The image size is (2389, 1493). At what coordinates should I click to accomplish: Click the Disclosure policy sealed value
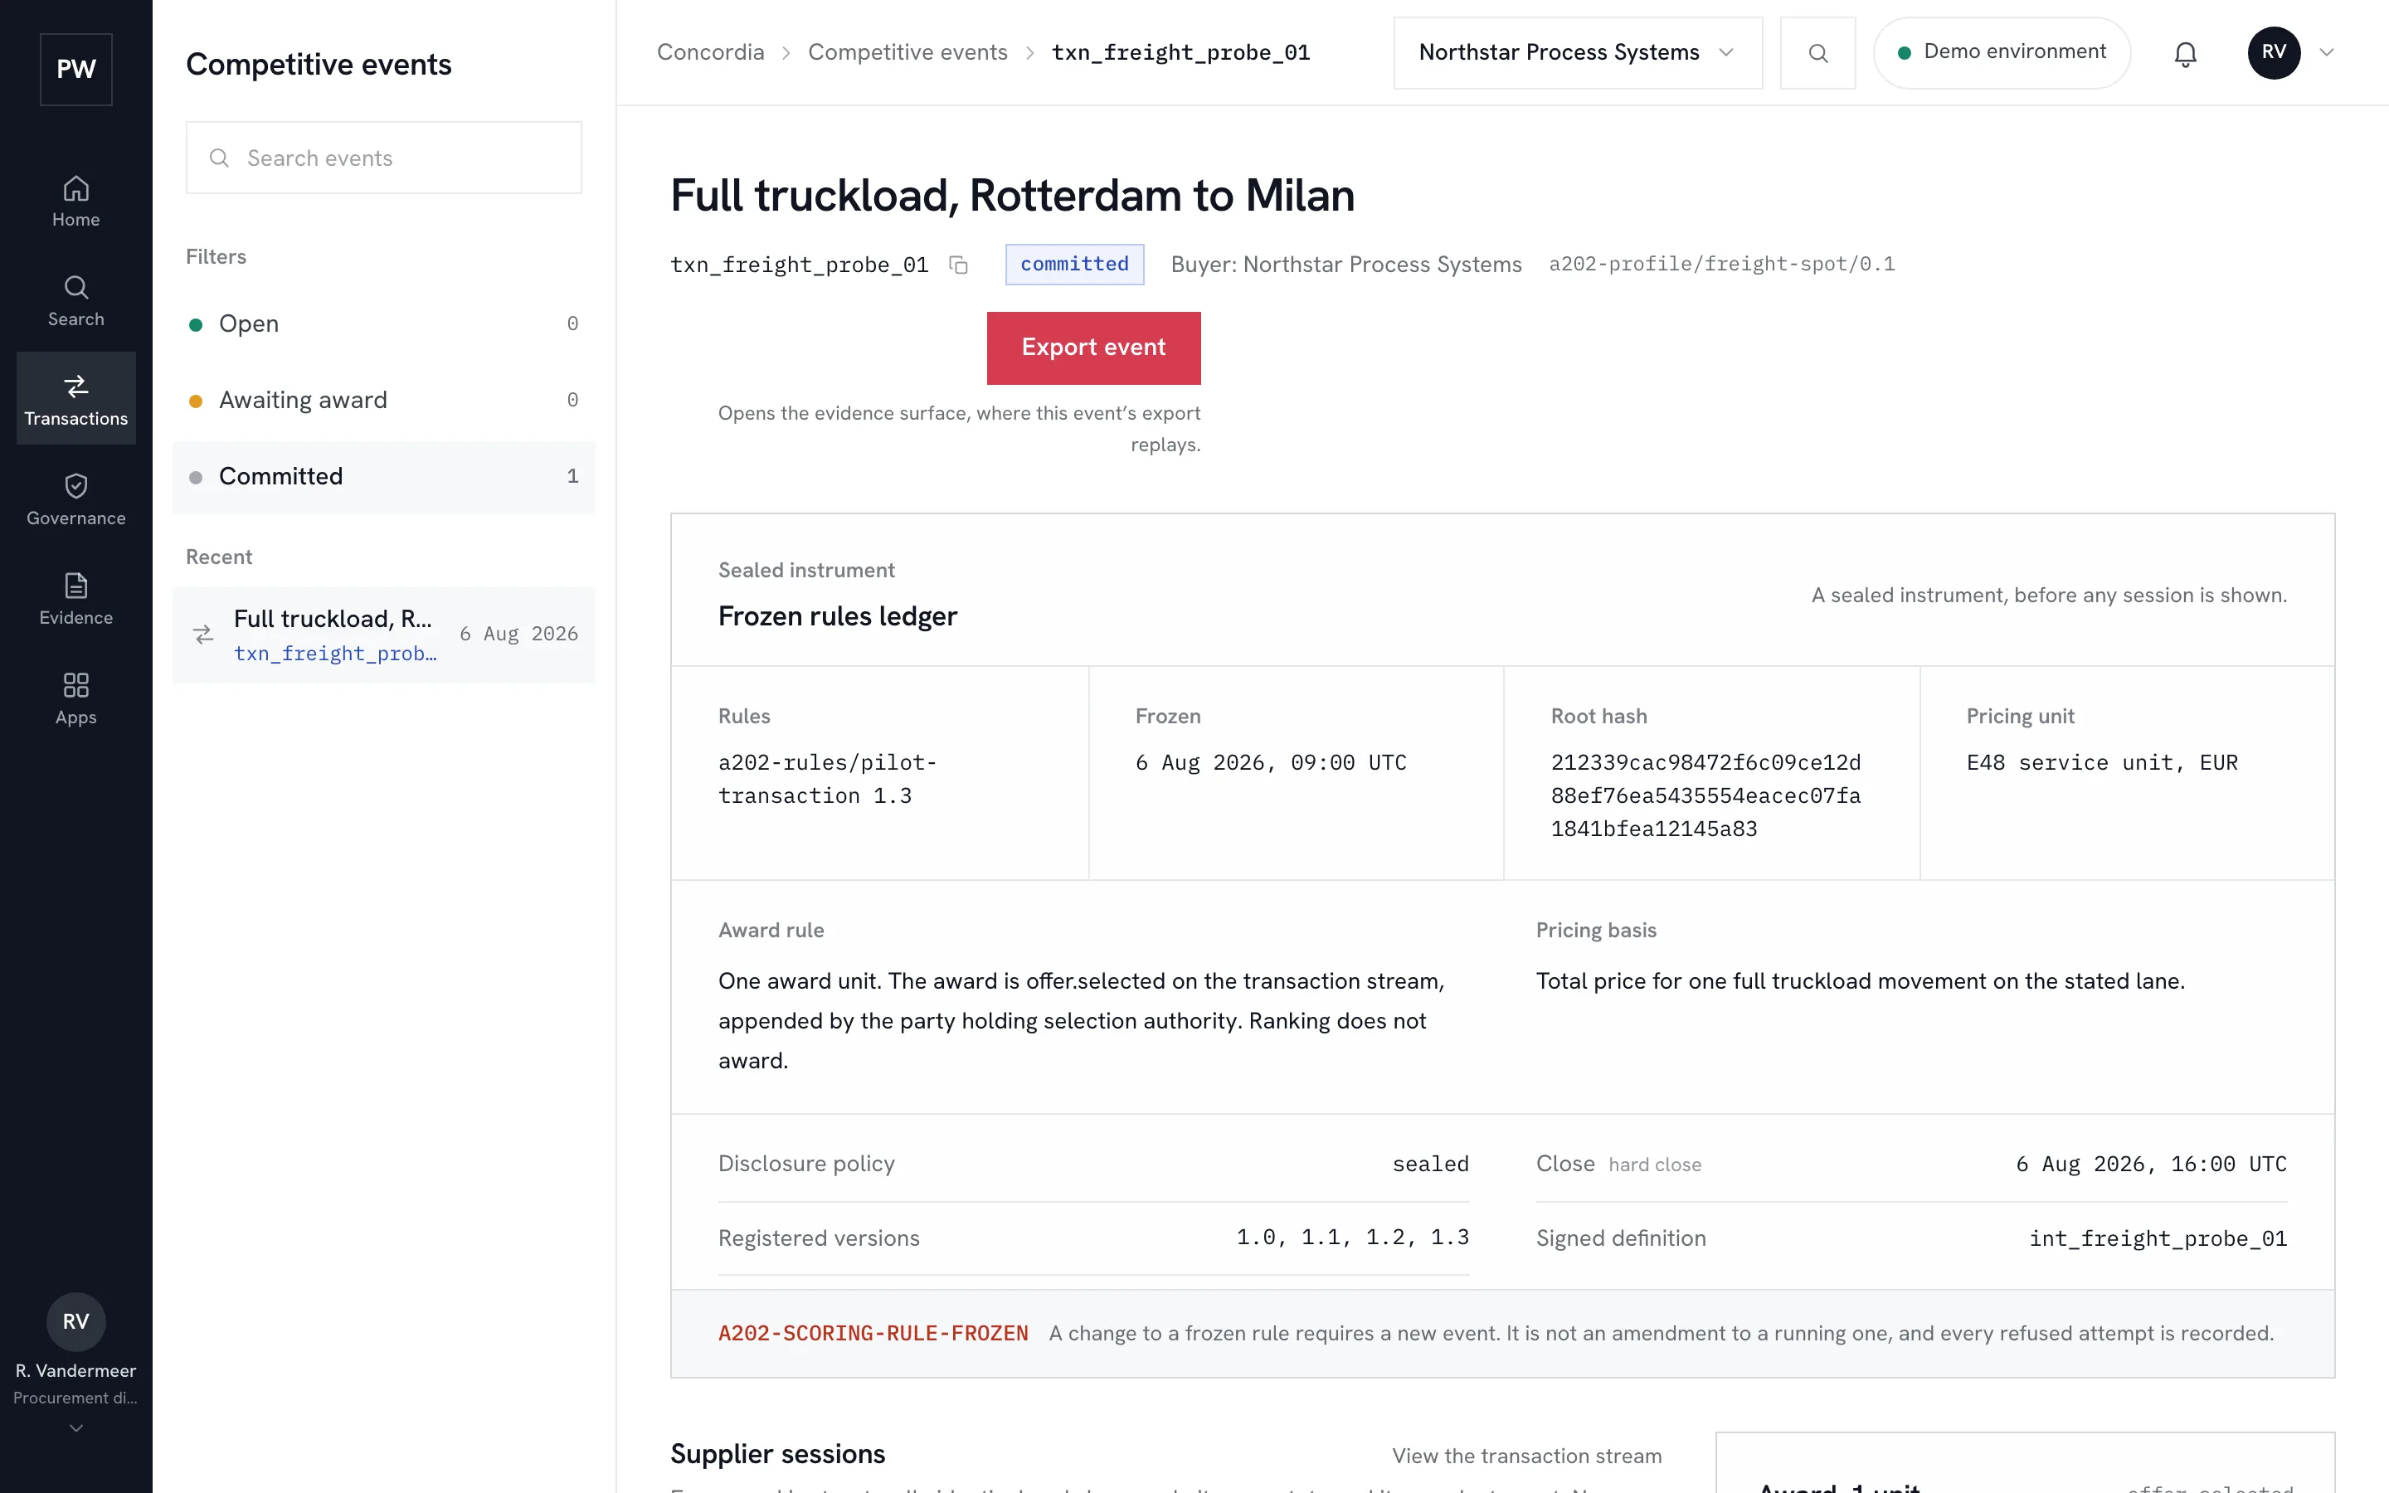pos(1430,1165)
